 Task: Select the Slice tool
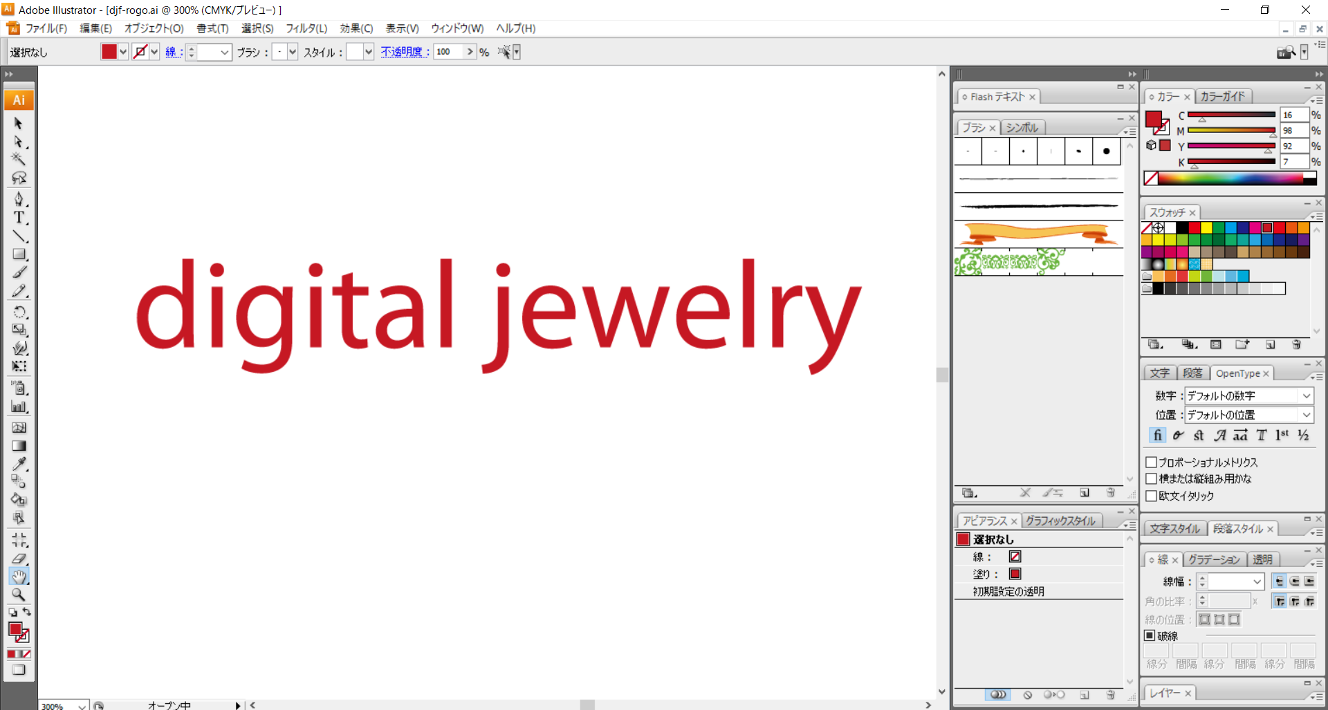click(19, 539)
